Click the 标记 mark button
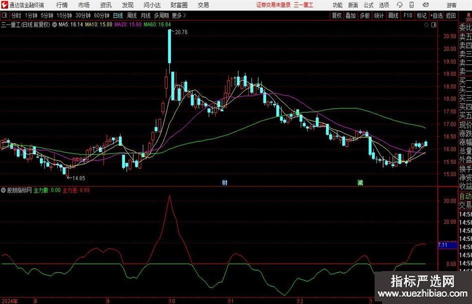Image resolution: width=472 pixels, height=304 pixels. click(422, 15)
